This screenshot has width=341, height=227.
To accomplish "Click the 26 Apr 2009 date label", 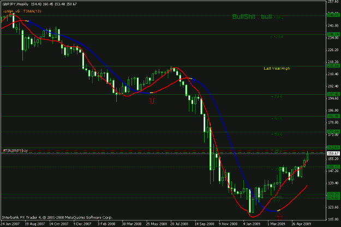I will [301, 224].
